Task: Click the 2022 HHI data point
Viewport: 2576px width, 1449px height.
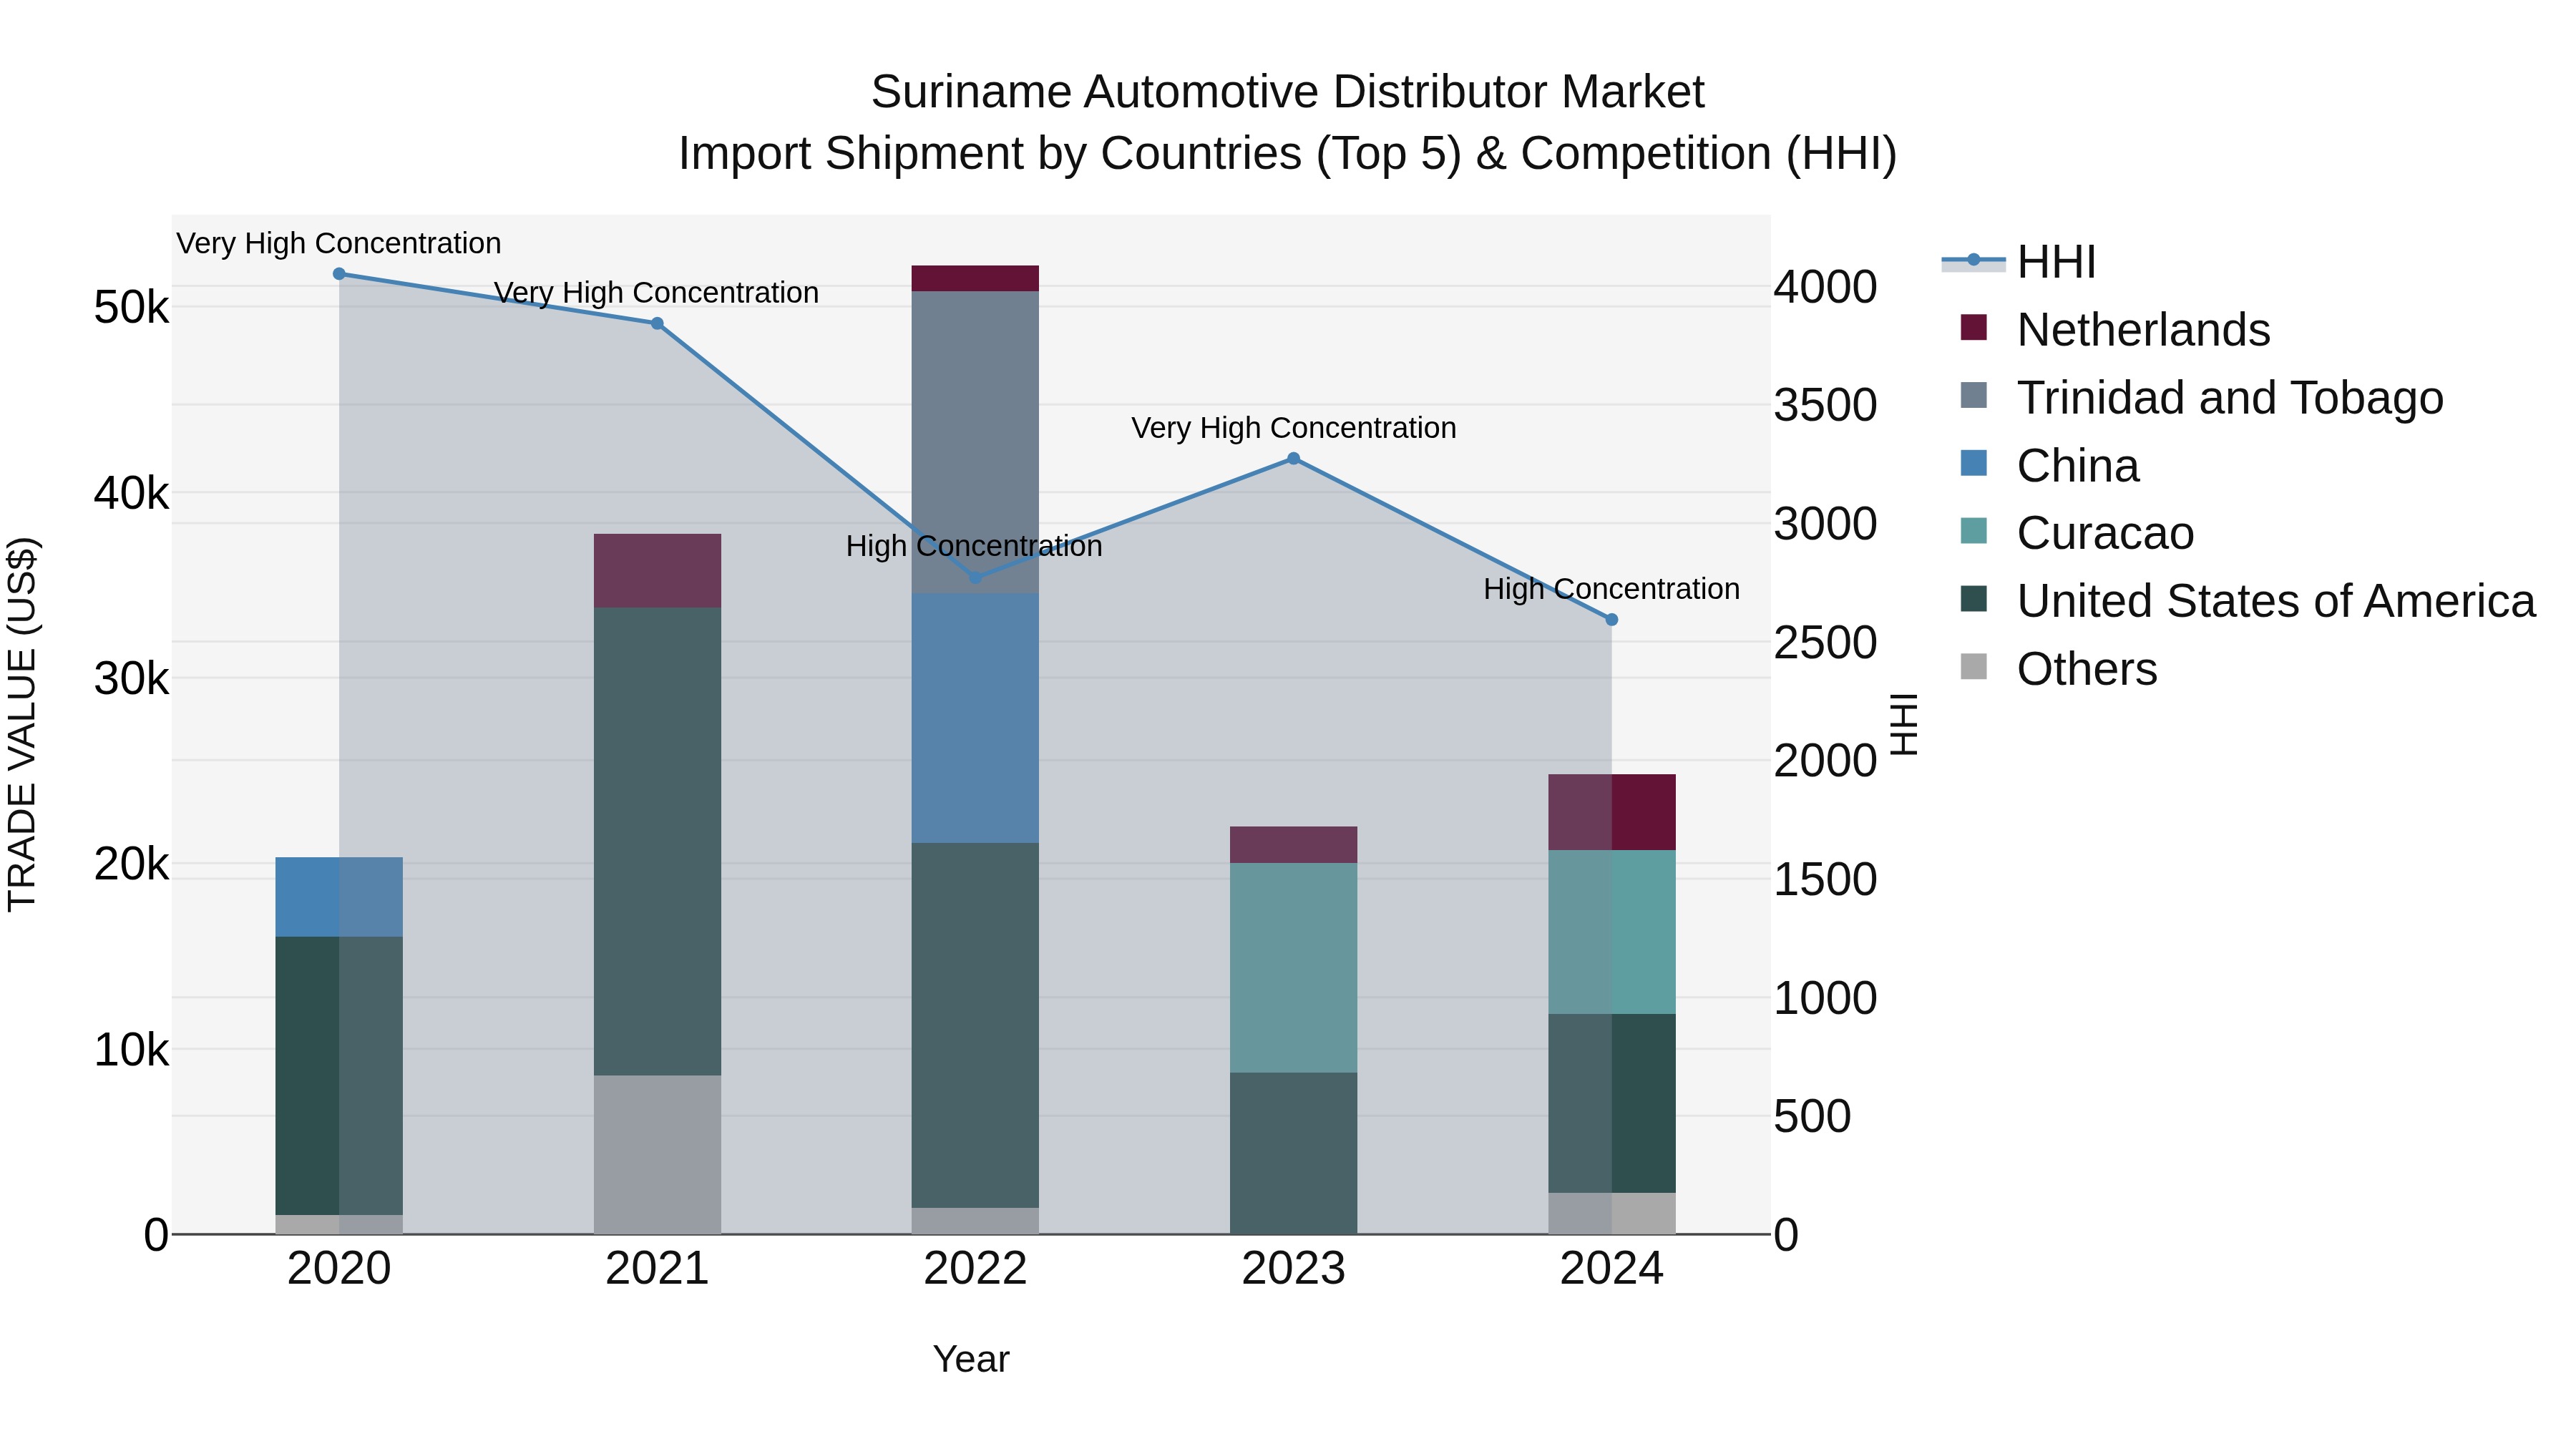Action: click(976, 578)
